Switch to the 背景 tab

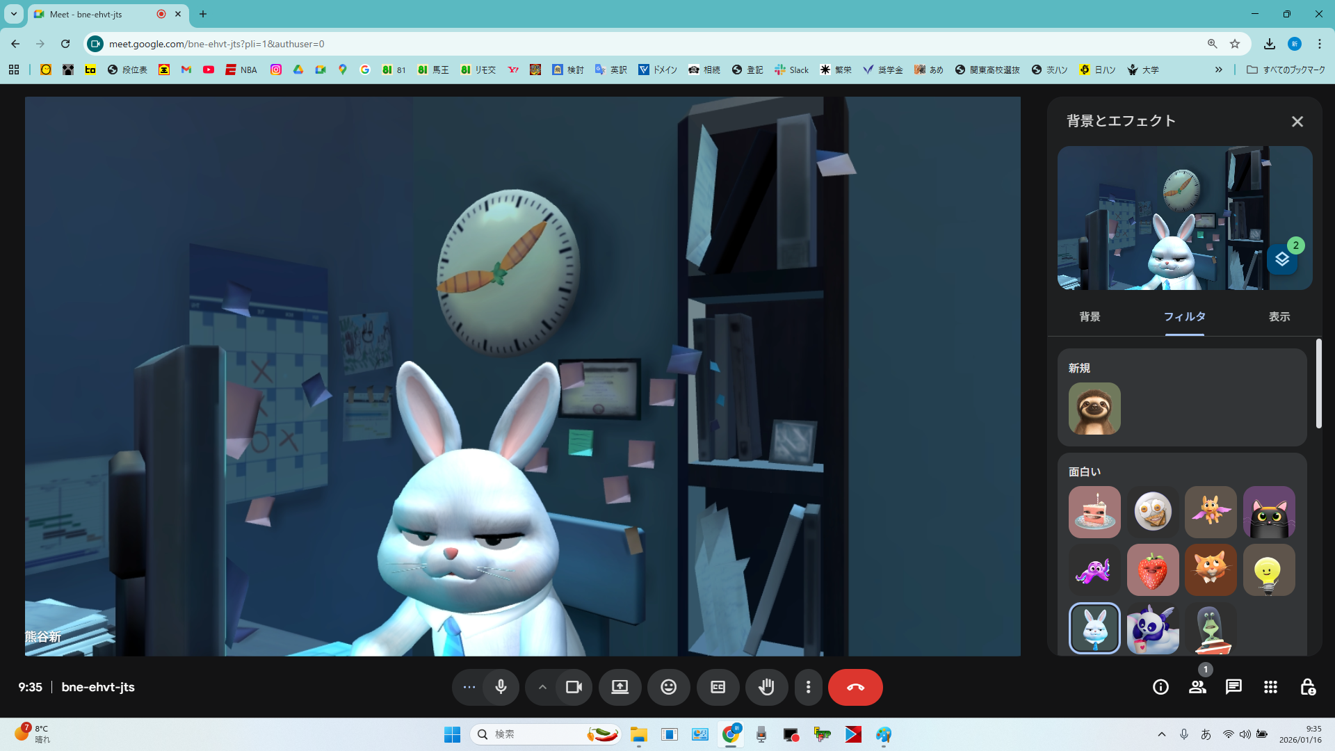[1090, 317]
